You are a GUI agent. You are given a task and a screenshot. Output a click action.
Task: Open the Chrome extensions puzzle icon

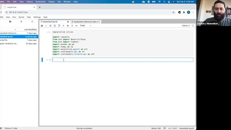pos(184,12)
